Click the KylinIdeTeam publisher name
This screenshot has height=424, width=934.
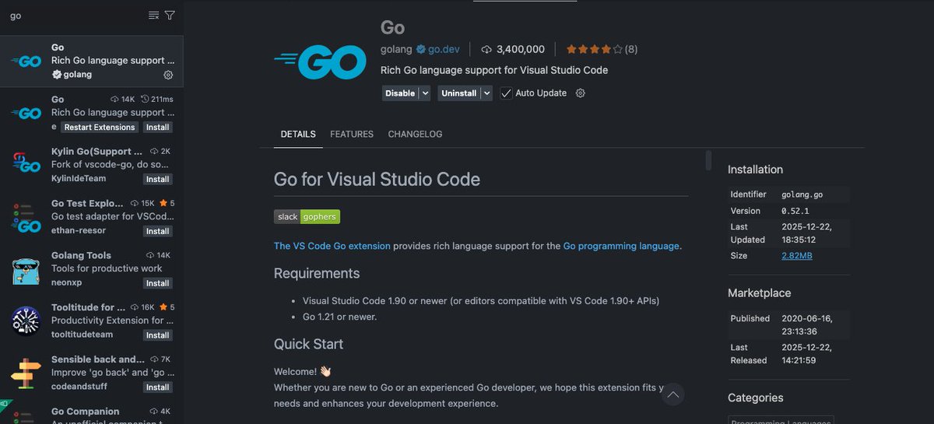[x=79, y=179]
